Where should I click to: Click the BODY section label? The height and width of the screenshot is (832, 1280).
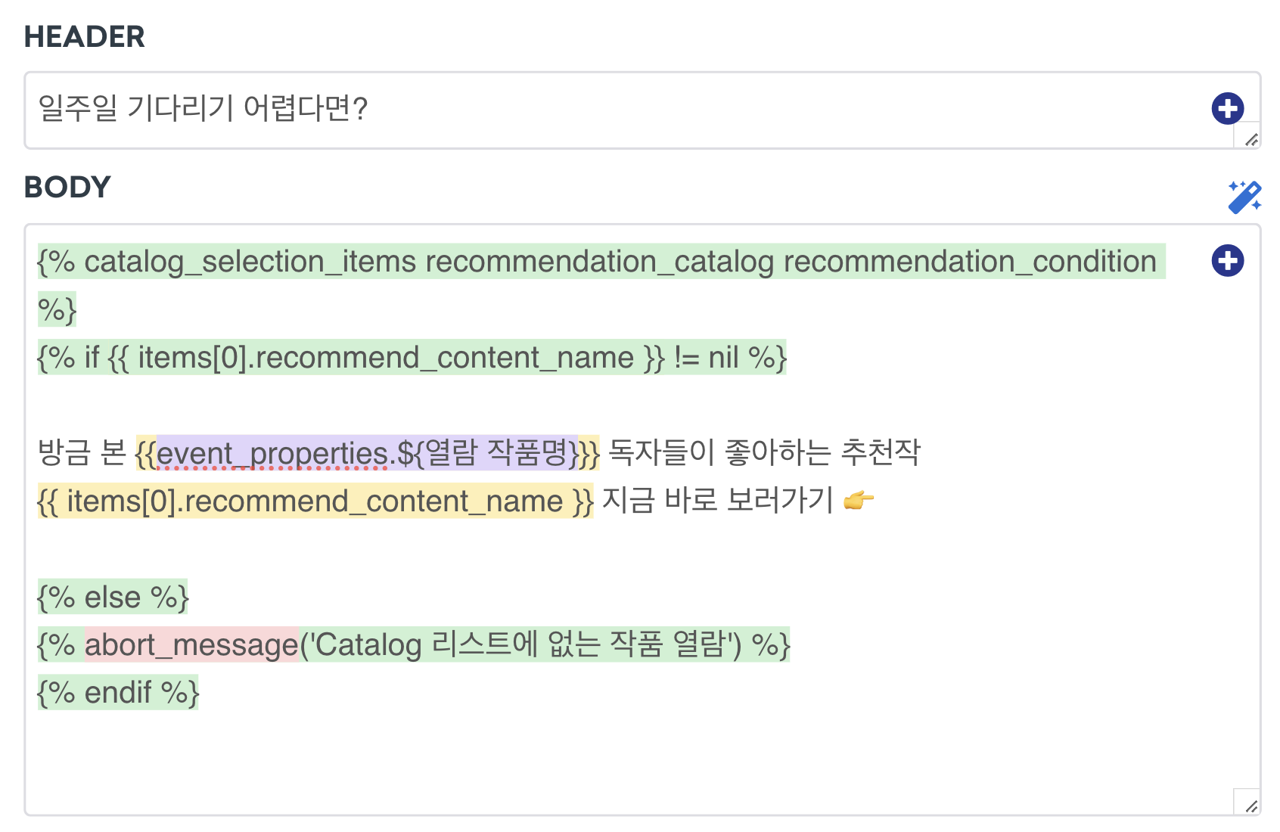click(x=67, y=187)
